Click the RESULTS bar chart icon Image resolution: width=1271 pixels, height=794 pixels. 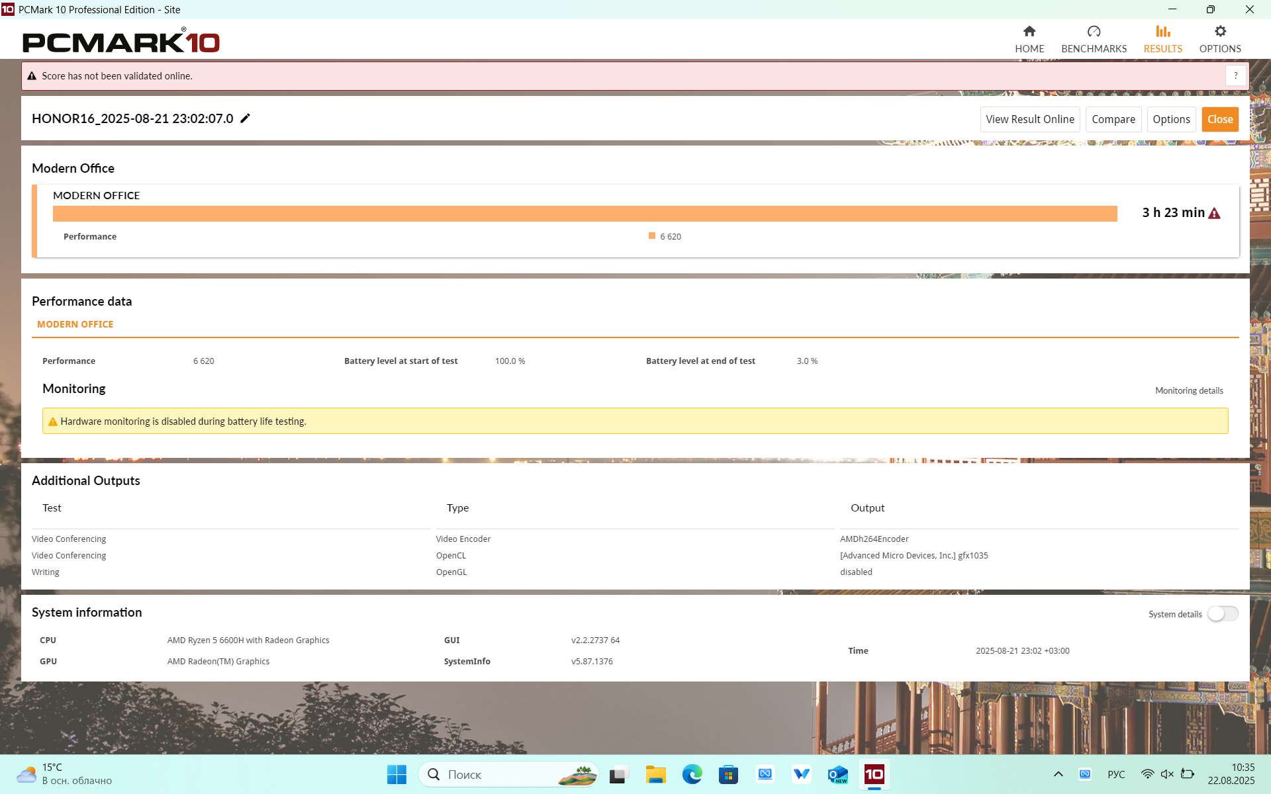tap(1162, 32)
